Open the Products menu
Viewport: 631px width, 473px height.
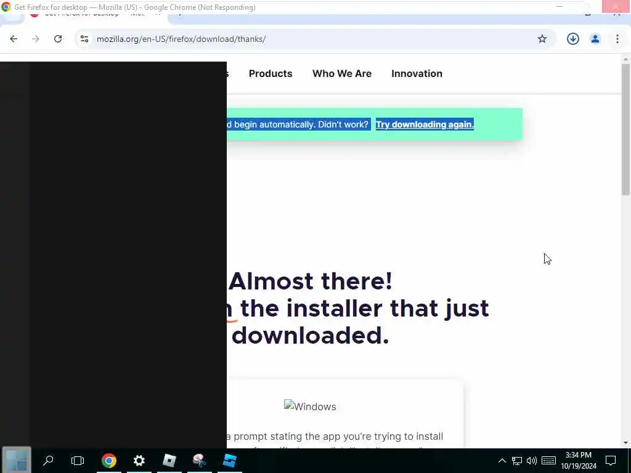click(271, 74)
